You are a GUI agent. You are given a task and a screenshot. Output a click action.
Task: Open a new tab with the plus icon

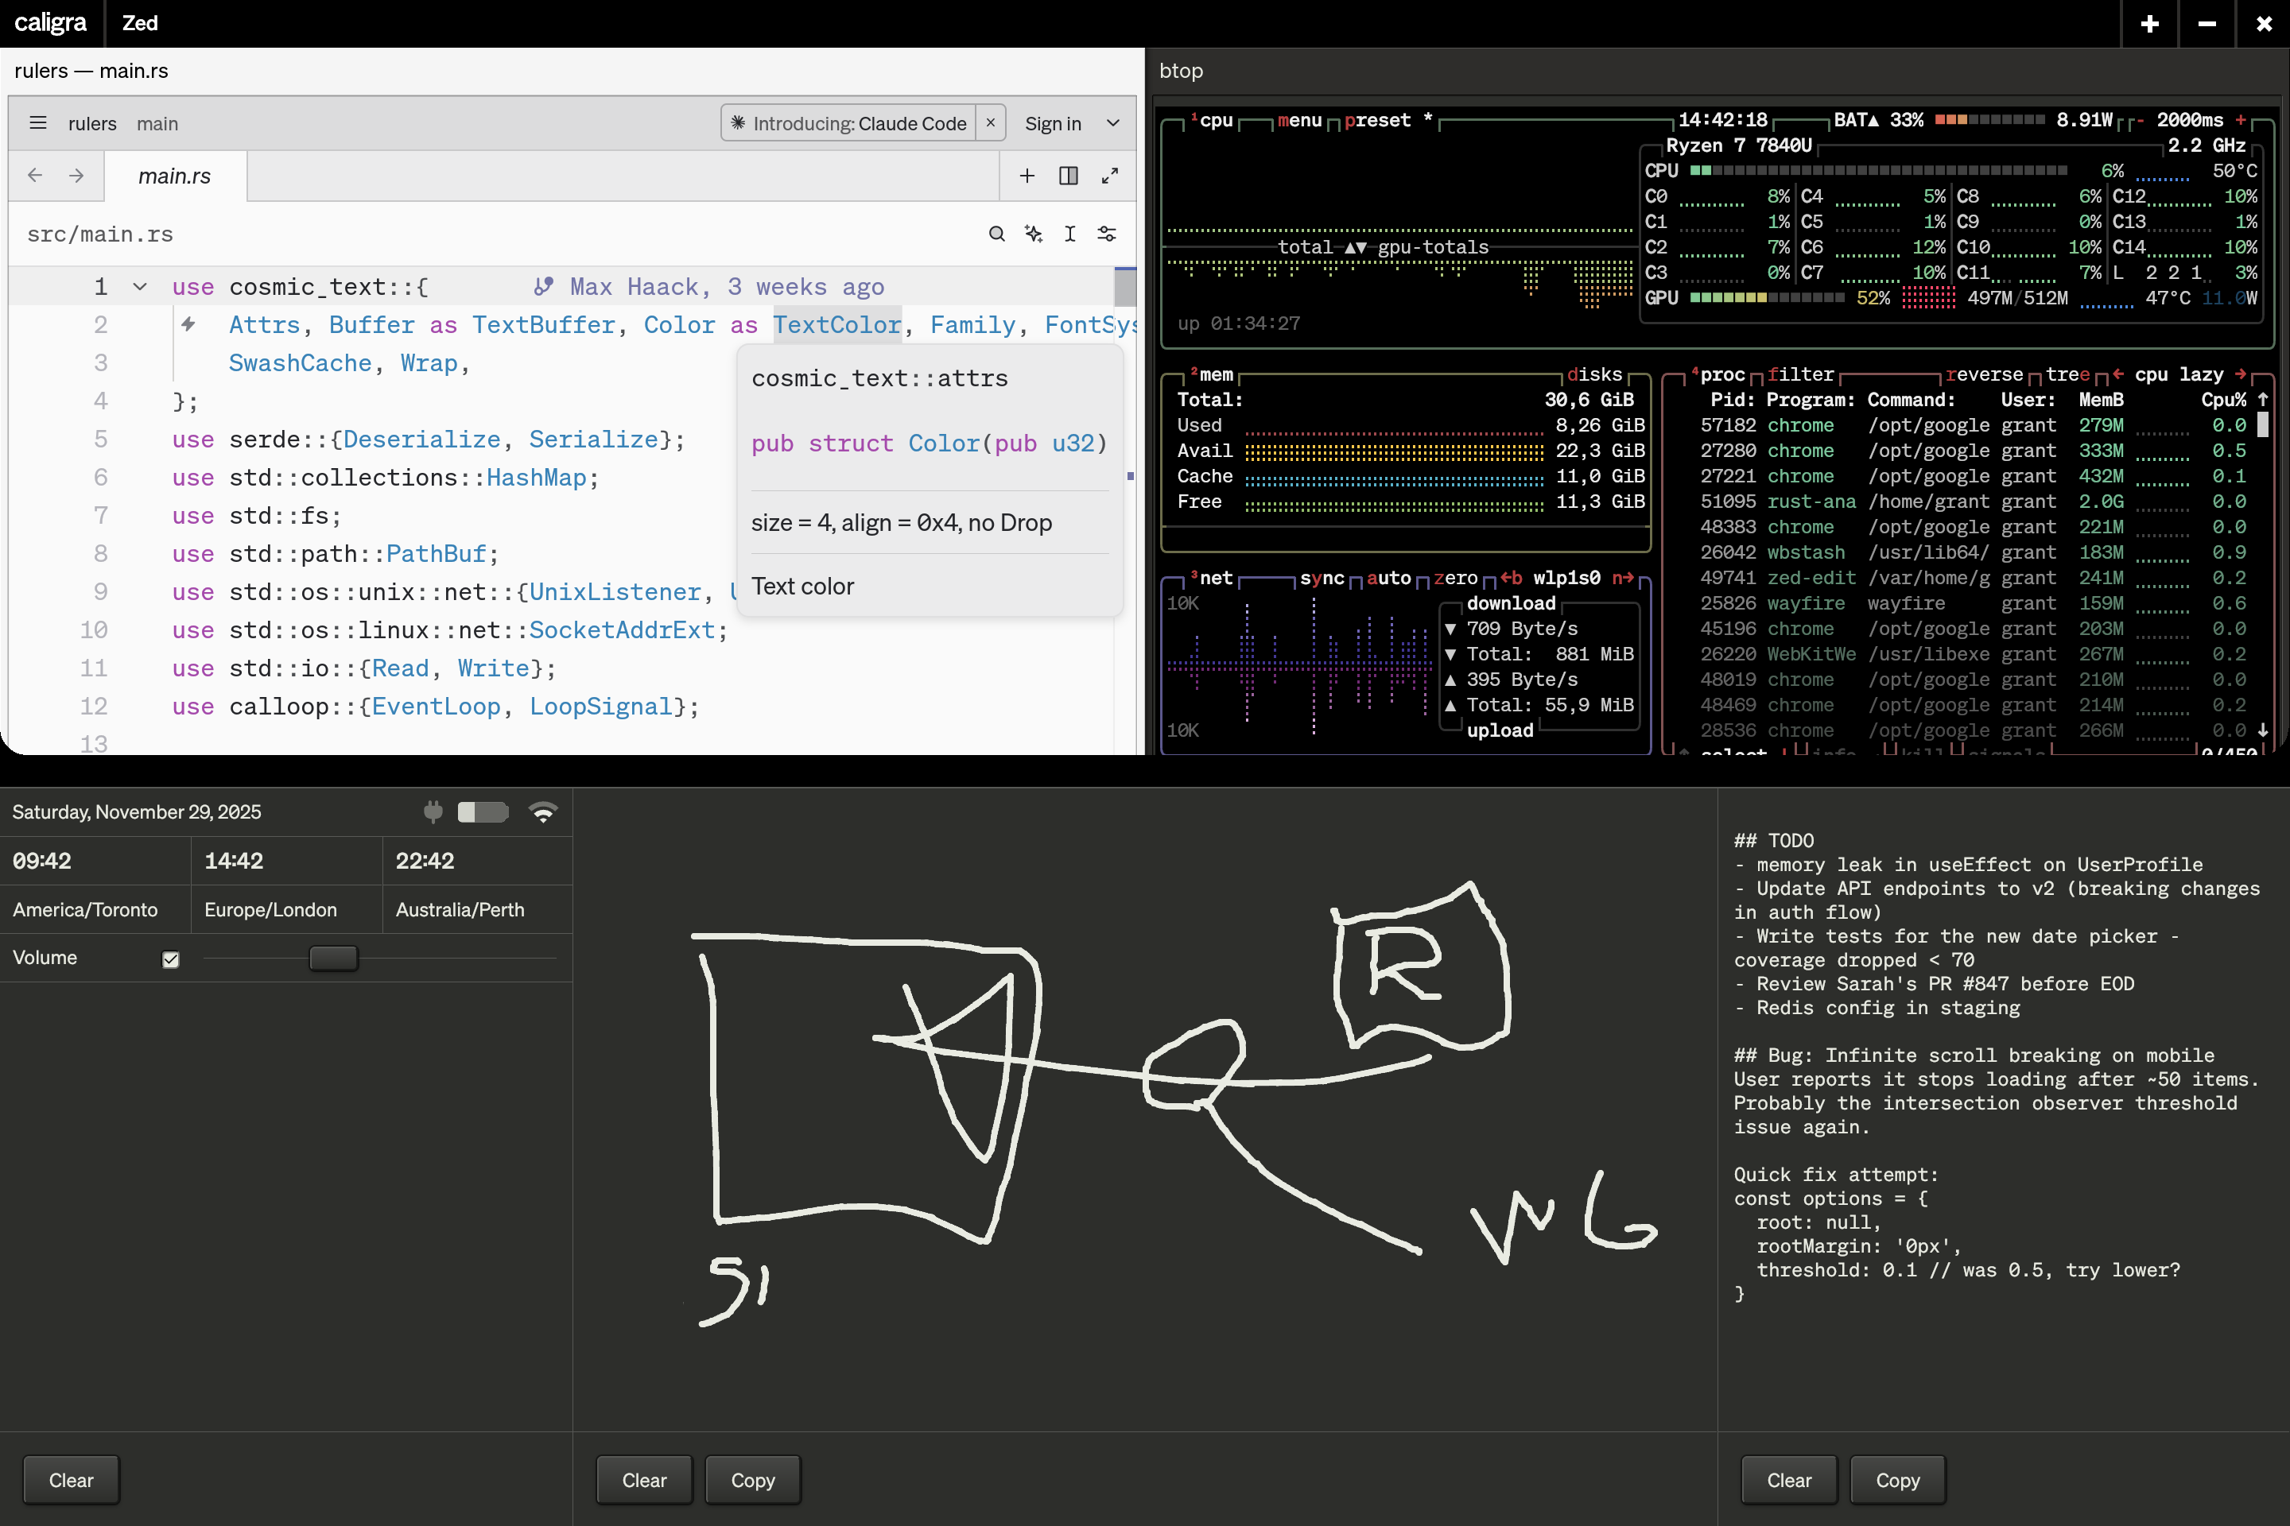tap(1027, 176)
